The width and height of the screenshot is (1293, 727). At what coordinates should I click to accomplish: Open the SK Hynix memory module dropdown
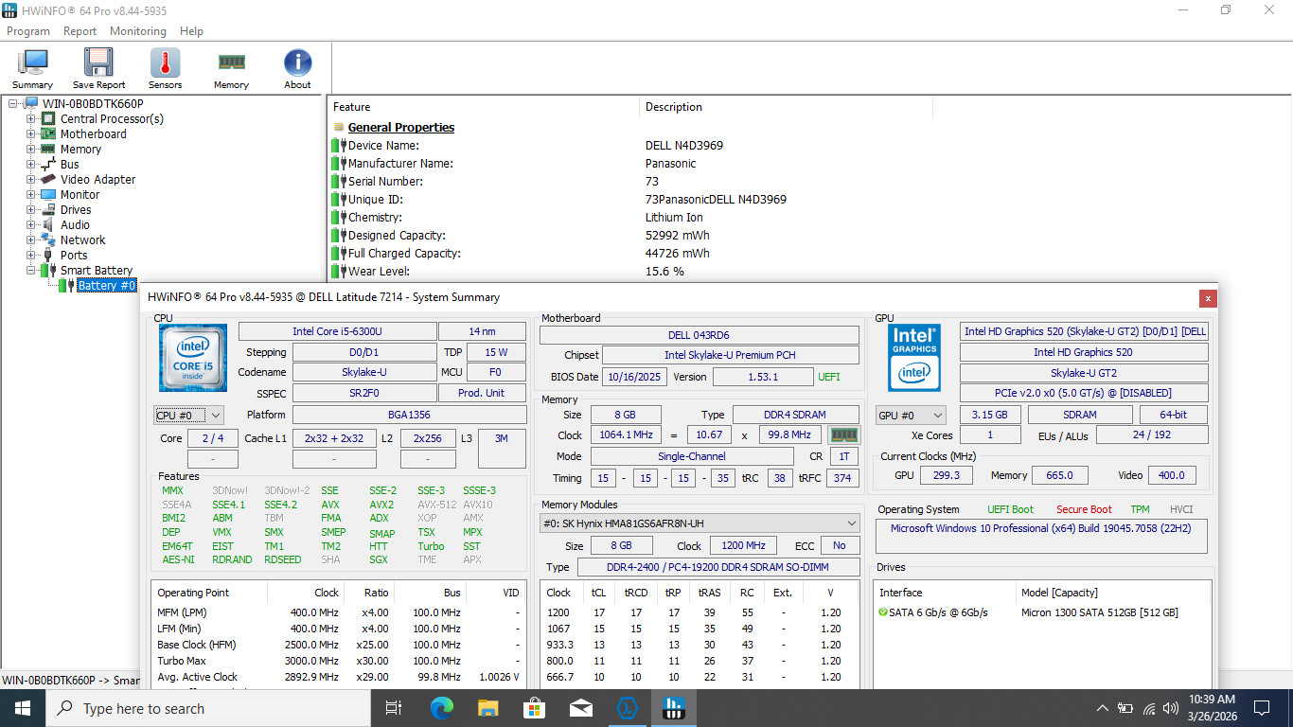pos(700,523)
